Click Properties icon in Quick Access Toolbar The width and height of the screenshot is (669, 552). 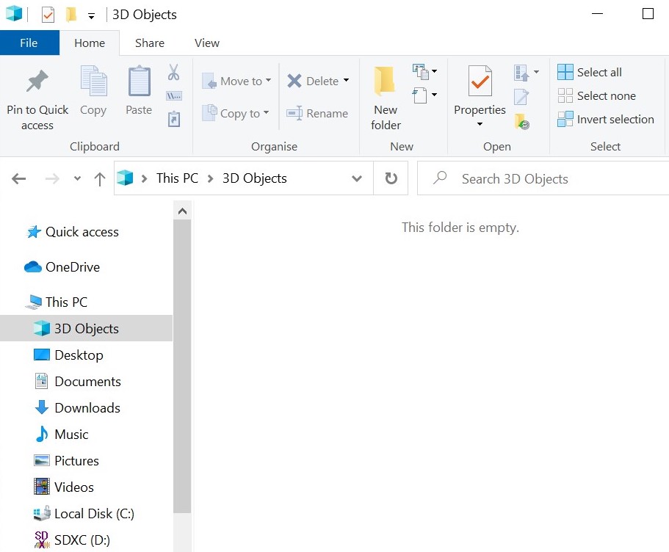tap(48, 15)
